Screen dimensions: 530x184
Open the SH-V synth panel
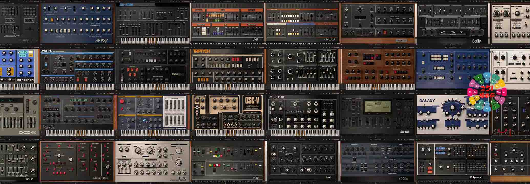19,162
